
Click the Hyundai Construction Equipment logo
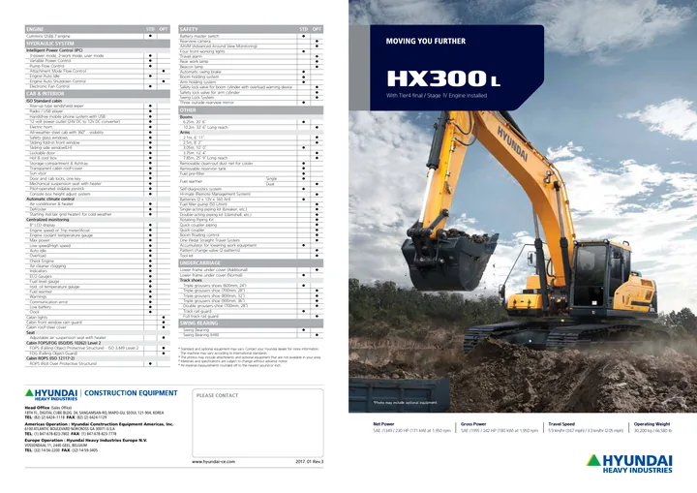102,394
